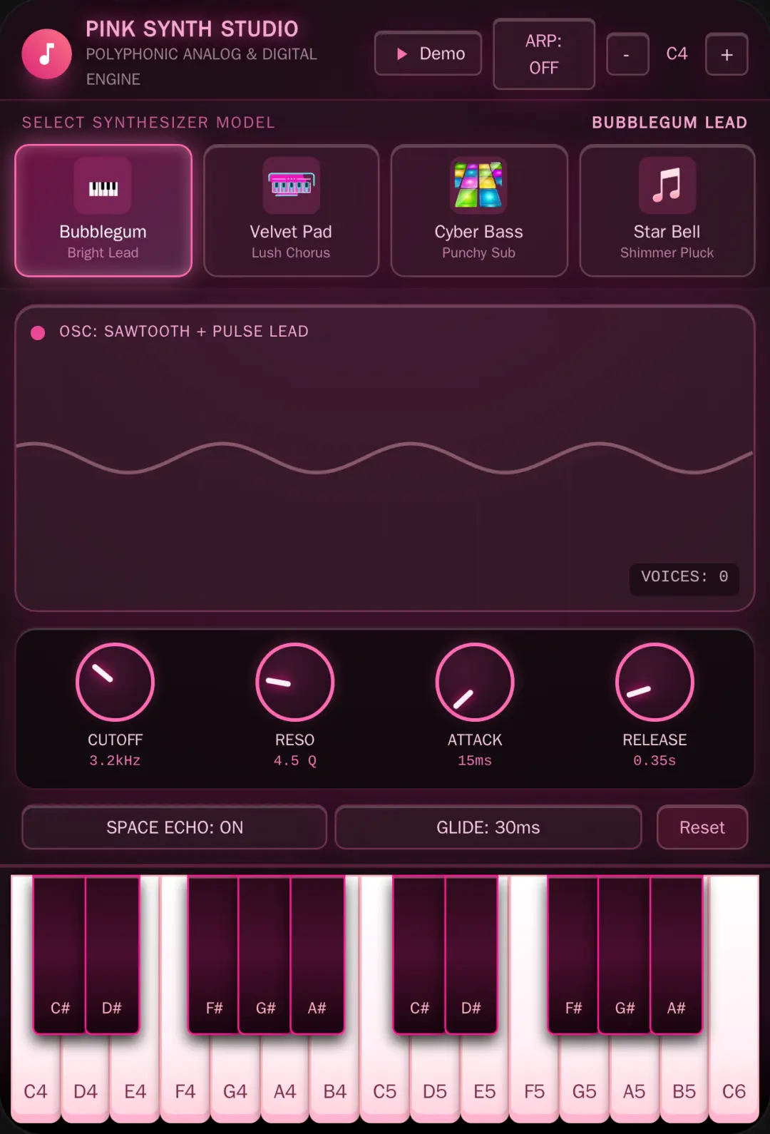Click the BUBBLEGUM LEAD preset name
Screen dimensions: 770x1134
pos(669,123)
